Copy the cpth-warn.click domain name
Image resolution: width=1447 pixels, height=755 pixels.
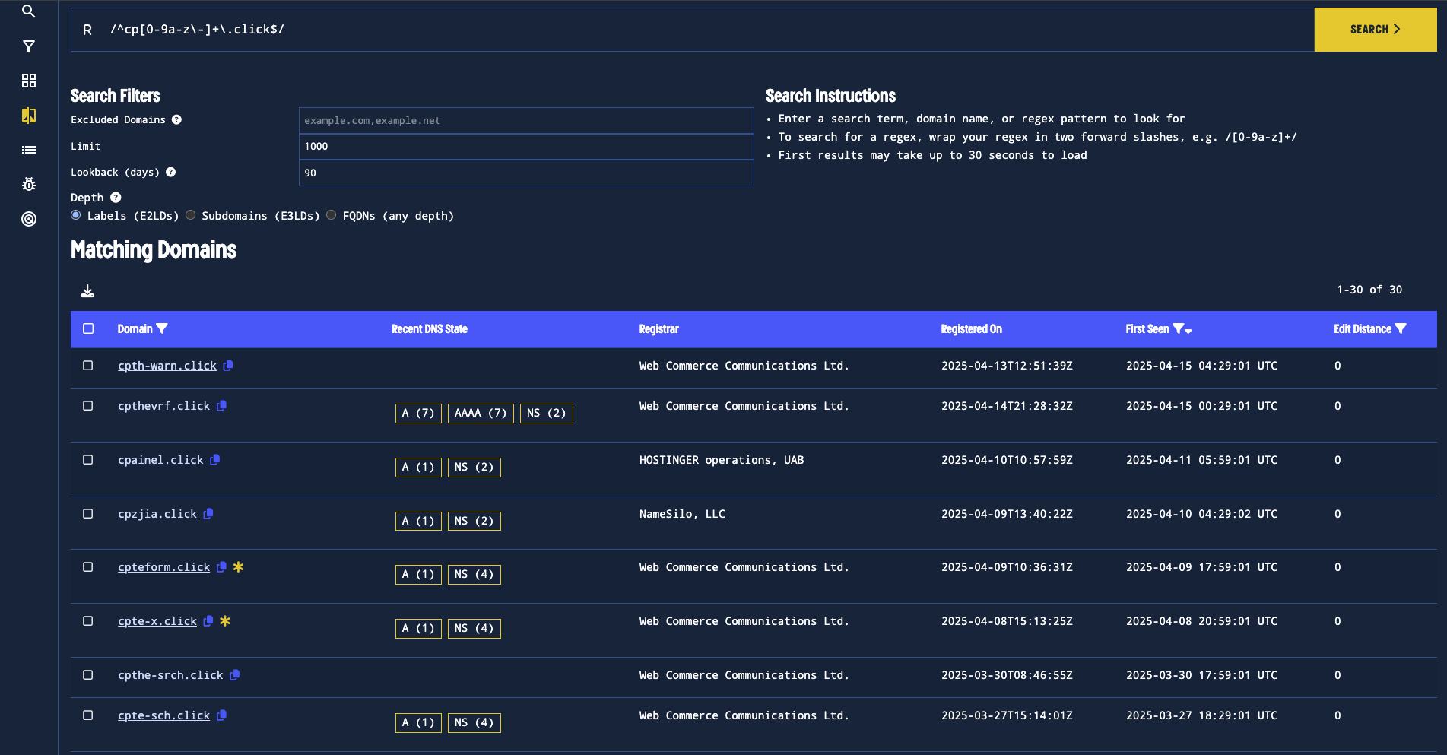228,366
